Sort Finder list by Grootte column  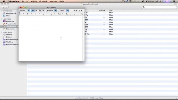(101, 10)
